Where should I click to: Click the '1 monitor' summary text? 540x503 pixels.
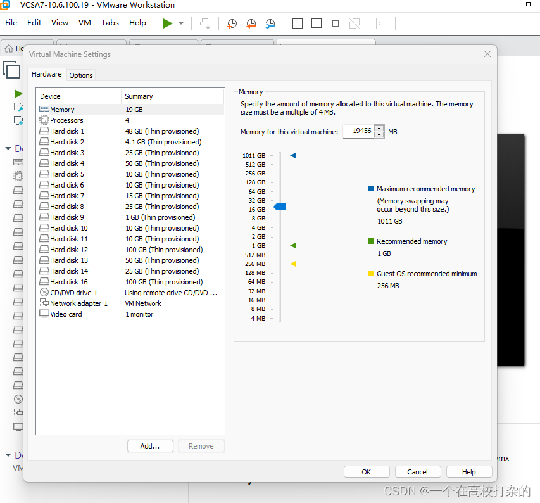point(139,314)
